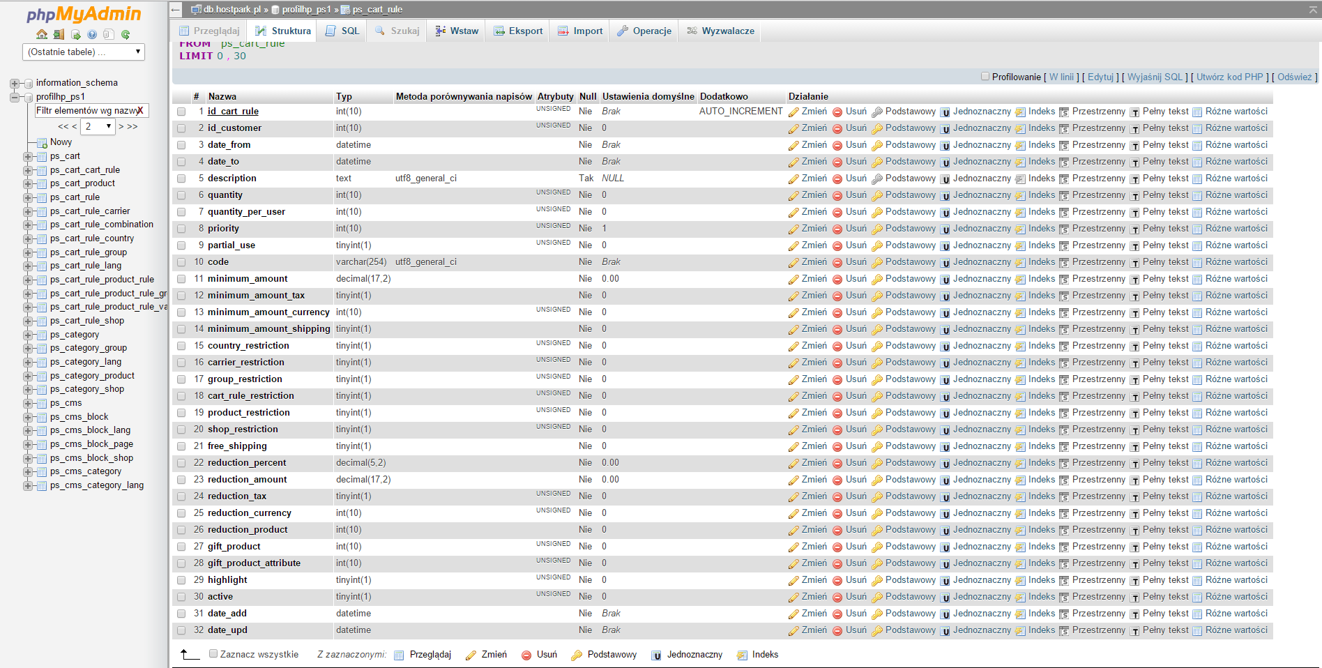
Task: Click bottom Przeglądaj icon for selected columns
Action: pyautogui.click(x=400, y=655)
